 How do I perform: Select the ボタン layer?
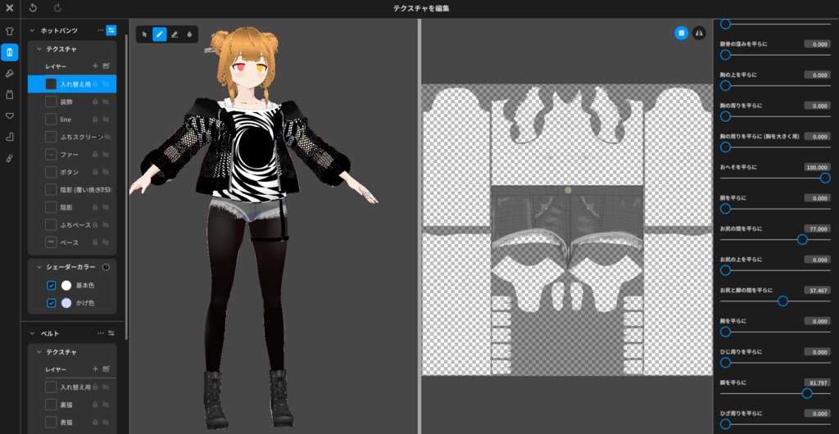(72, 172)
